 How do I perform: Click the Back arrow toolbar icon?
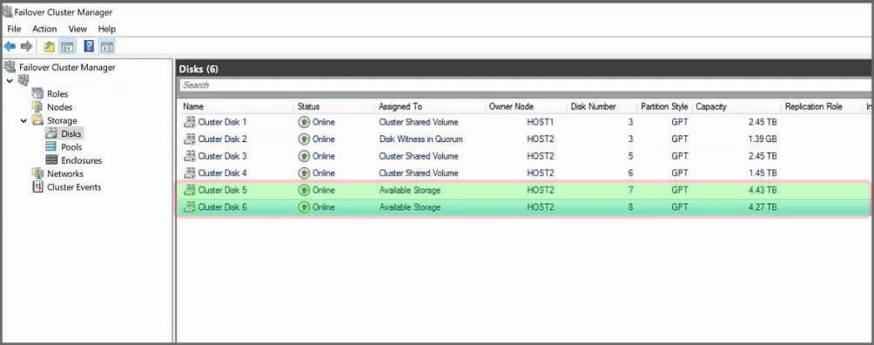(10, 46)
